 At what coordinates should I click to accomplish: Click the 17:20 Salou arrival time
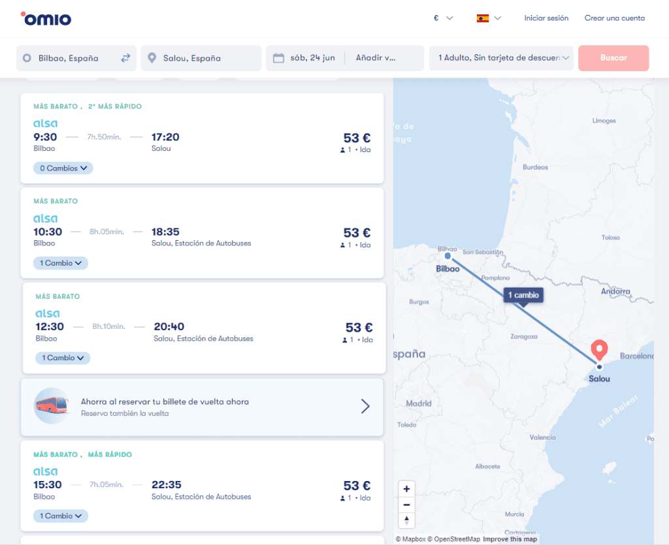(165, 137)
